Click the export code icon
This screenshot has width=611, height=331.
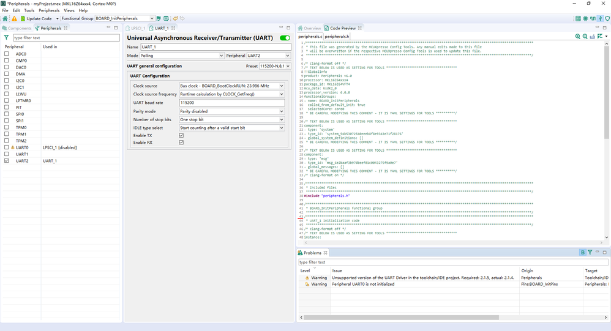point(592,36)
